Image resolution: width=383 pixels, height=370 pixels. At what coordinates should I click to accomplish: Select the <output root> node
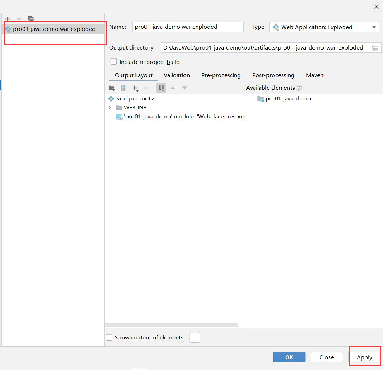click(135, 99)
